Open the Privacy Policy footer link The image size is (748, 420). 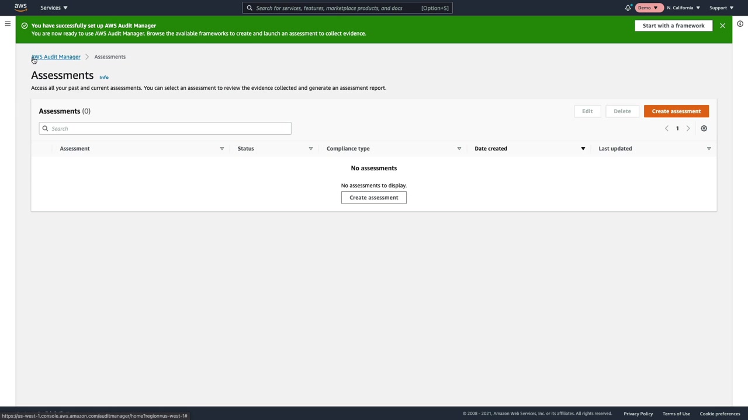pyautogui.click(x=638, y=414)
